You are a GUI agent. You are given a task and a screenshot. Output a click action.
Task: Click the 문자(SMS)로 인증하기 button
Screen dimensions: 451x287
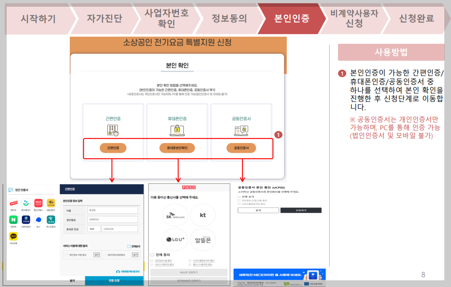pyautogui.click(x=189, y=281)
